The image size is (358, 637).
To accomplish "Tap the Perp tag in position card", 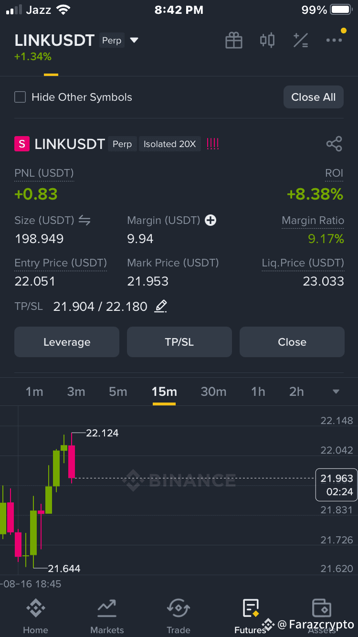I will pyautogui.click(x=122, y=144).
